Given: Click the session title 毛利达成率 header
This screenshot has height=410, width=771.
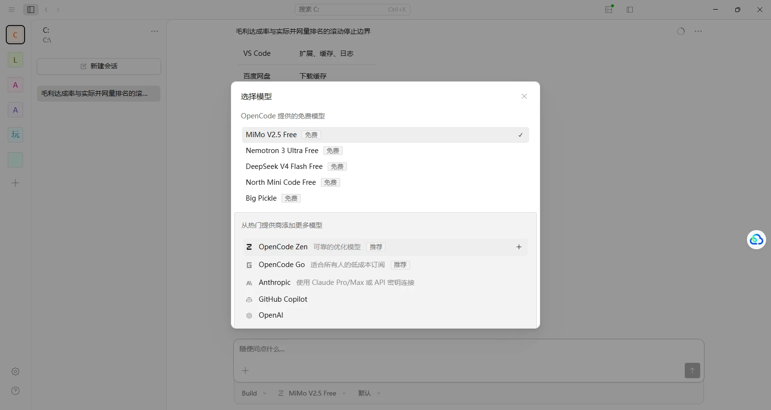Looking at the screenshot, I should pyautogui.click(x=303, y=31).
